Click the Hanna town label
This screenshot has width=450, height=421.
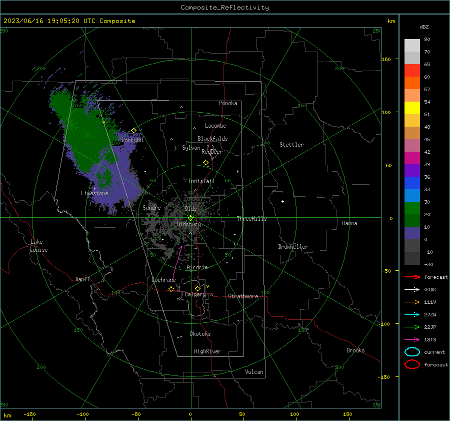pos(349,223)
